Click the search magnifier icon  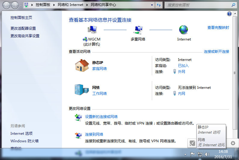[233, 5]
